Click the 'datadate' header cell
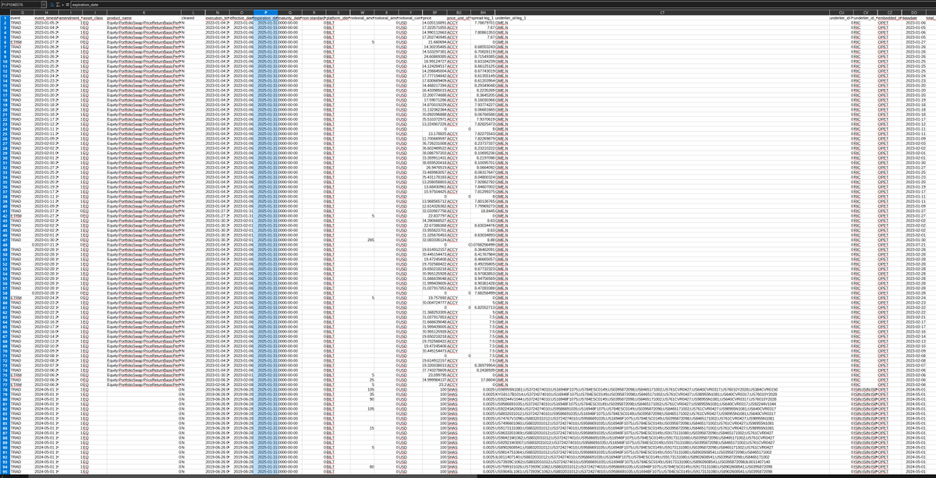Screen dimensions: 936x478 click(x=913, y=18)
